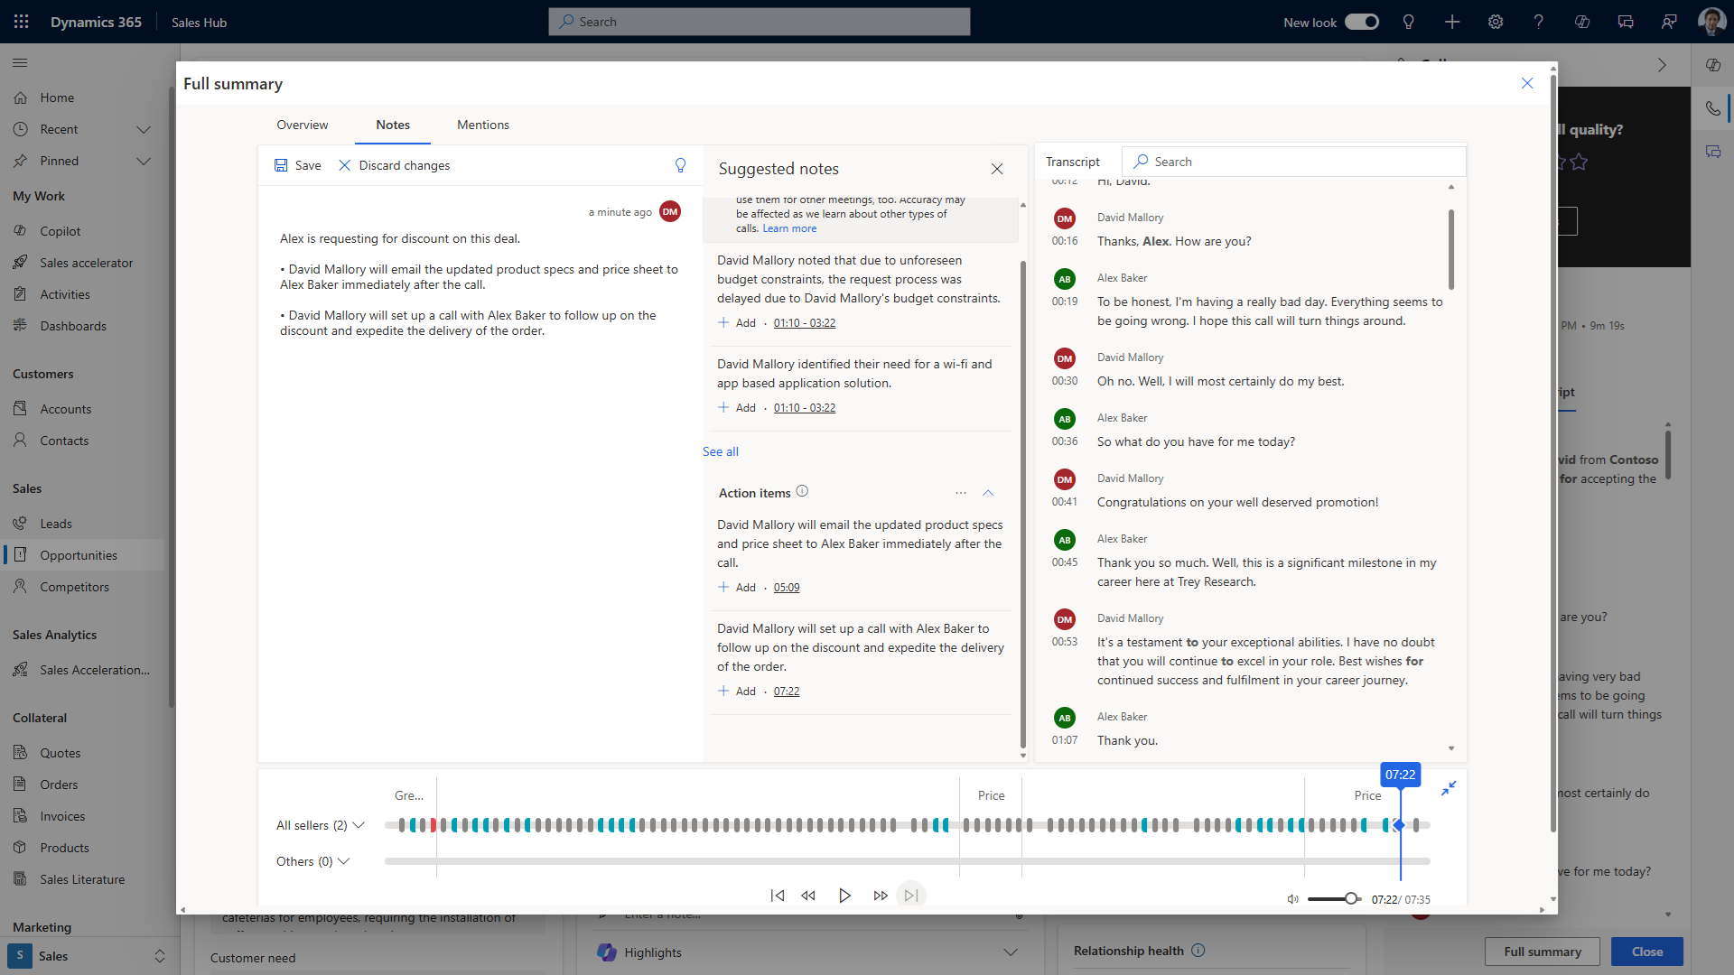Collapse the playback panel via the diagonal arrows icon

tap(1449, 788)
